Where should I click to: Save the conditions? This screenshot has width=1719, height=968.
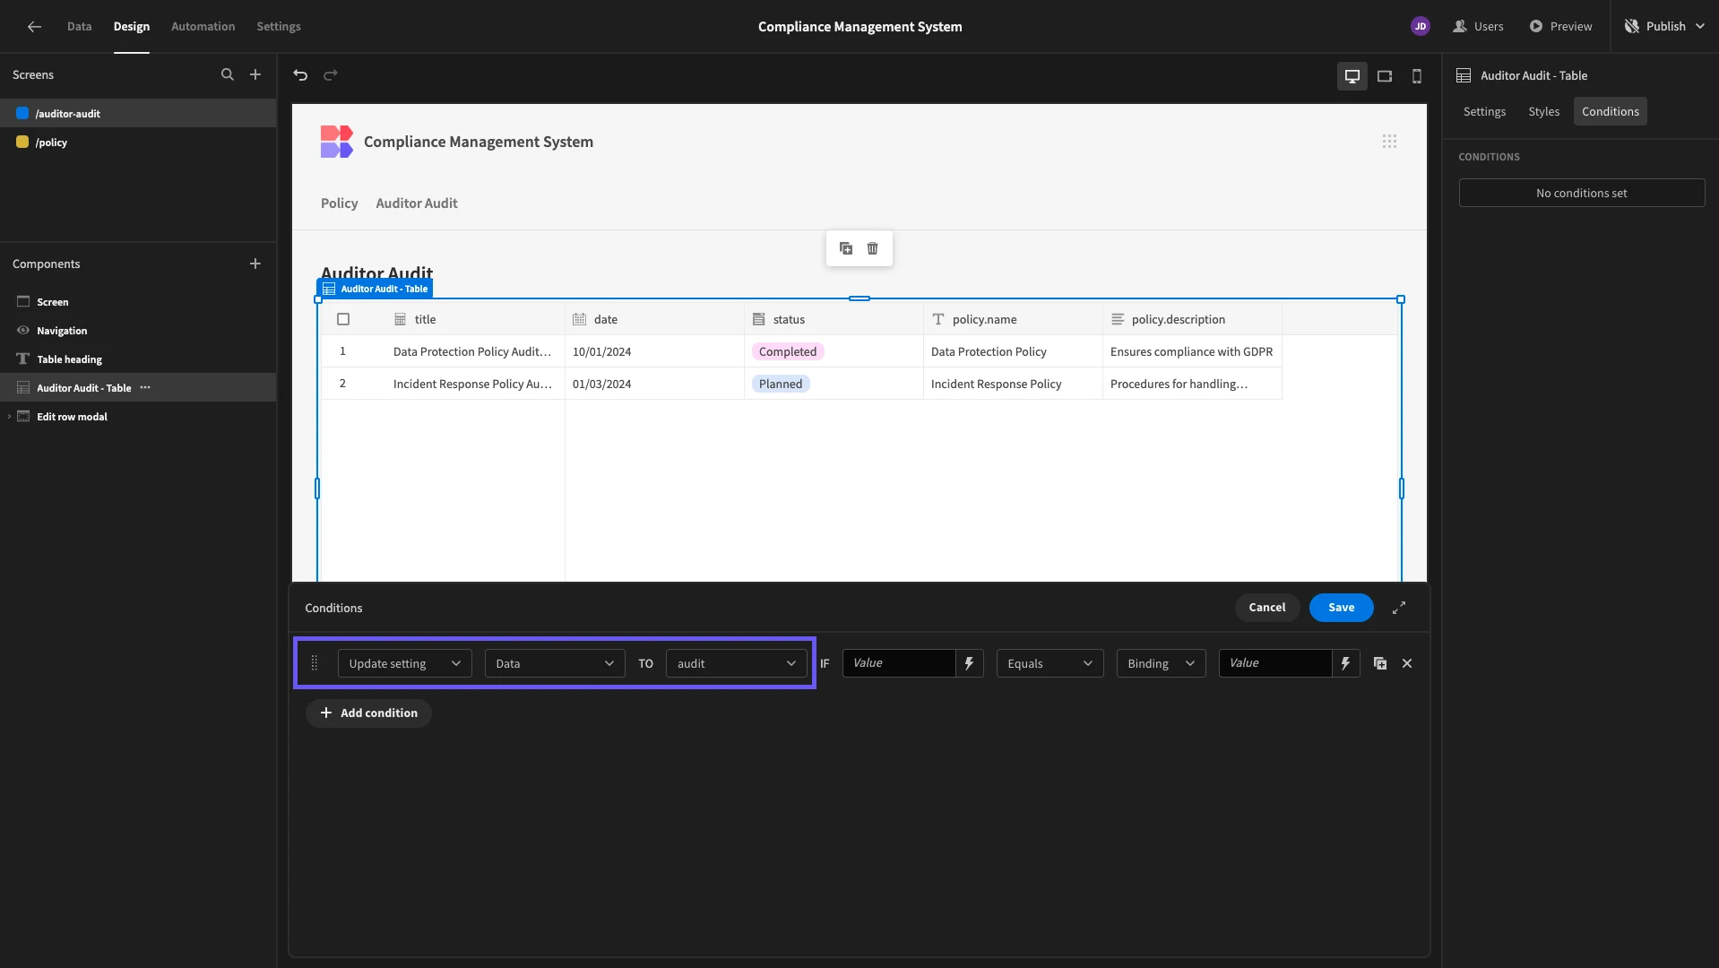pos(1341,608)
